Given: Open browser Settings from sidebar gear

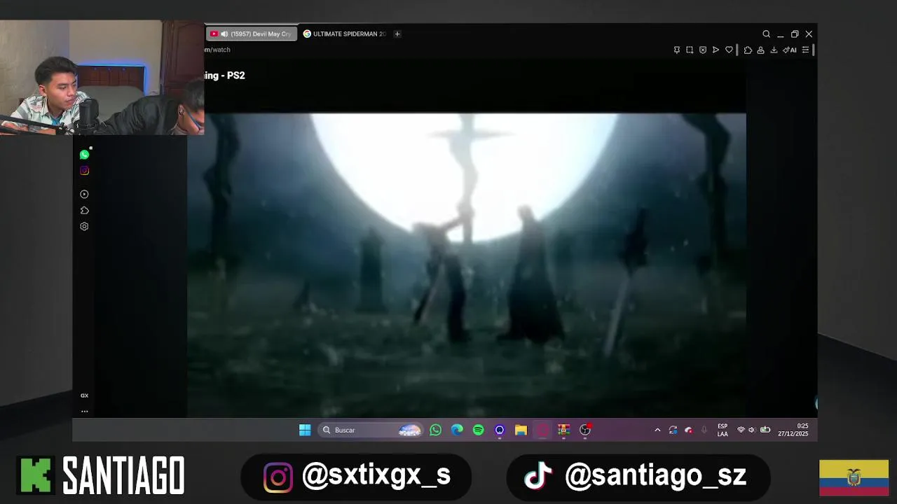Looking at the screenshot, I should pos(84,226).
